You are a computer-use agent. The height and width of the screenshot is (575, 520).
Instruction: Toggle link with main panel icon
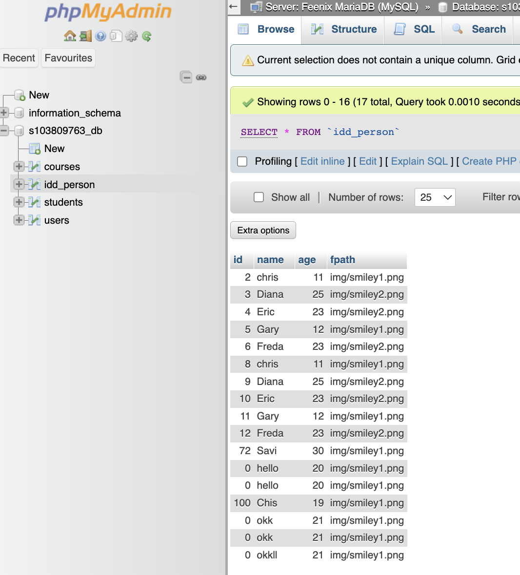point(200,77)
